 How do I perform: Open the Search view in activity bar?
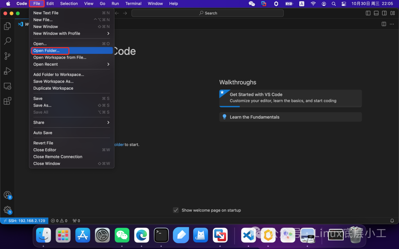tap(7, 41)
